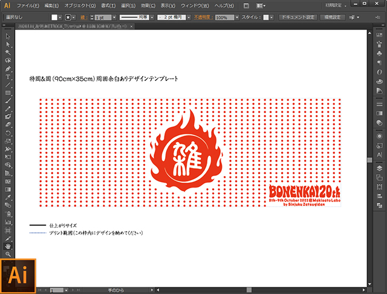Open the 1 pt stroke weight dropdown
Image resolution: width=387 pixels, height=294 pixels.
(114, 18)
